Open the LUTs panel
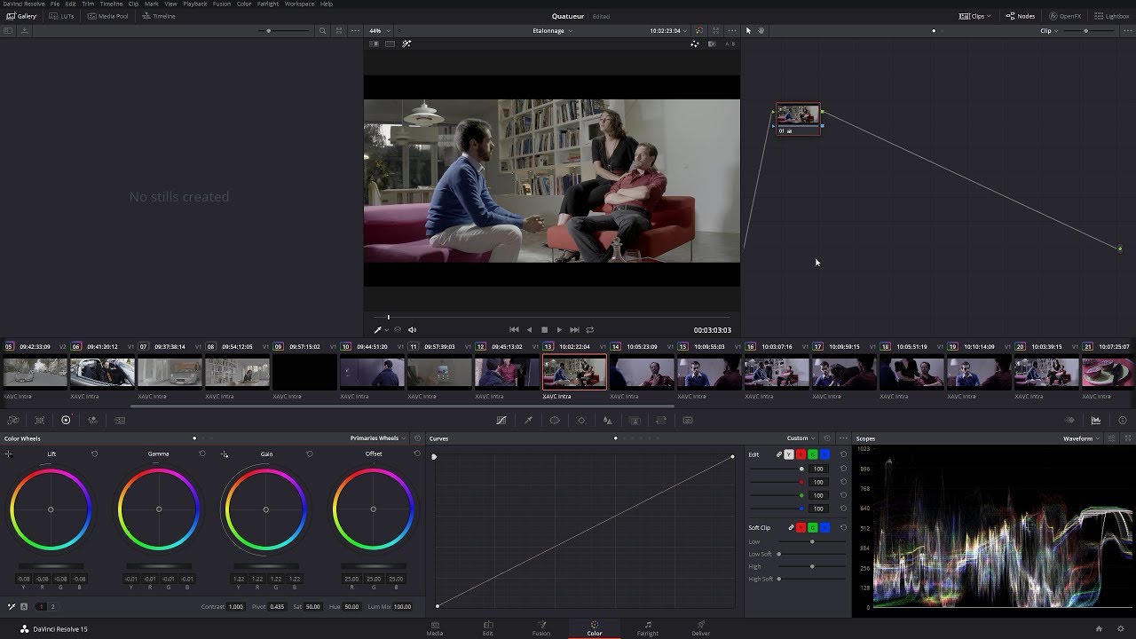Image resolution: width=1136 pixels, height=639 pixels. click(x=62, y=16)
